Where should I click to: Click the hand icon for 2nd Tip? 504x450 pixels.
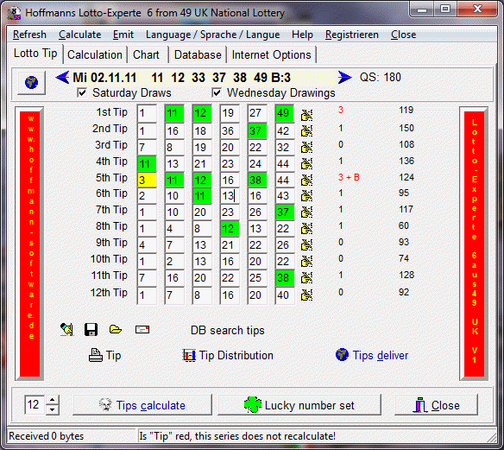click(306, 130)
